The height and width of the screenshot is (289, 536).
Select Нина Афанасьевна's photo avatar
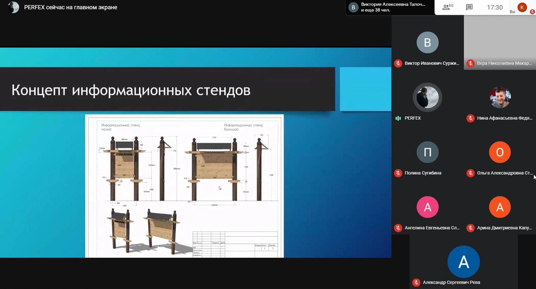pos(500,97)
